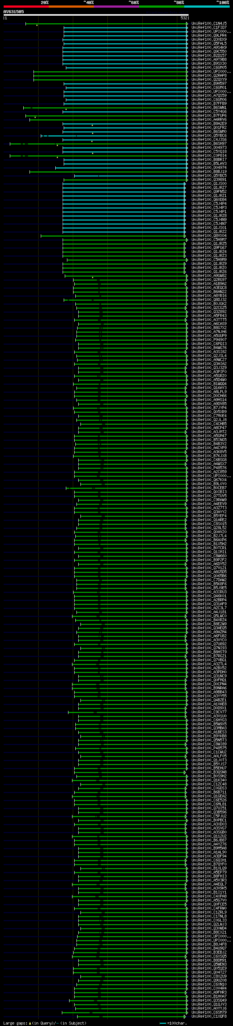The width and height of the screenshot is (233, 1026).
Task: Click the purple ~60% identity scale segment
Action: click(117, 7)
